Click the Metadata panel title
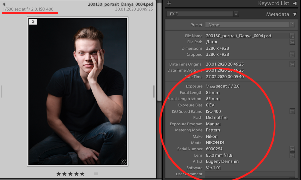301x180 pixels. [277, 14]
